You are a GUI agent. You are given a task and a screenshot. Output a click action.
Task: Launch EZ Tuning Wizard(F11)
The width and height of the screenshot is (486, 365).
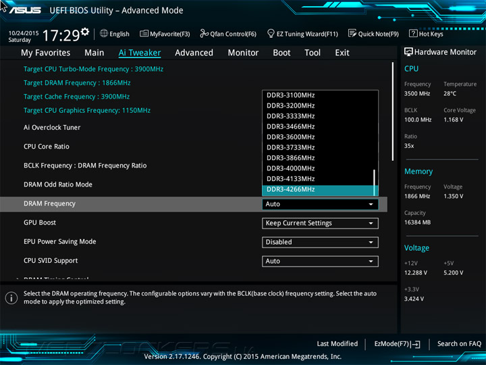click(x=302, y=34)
